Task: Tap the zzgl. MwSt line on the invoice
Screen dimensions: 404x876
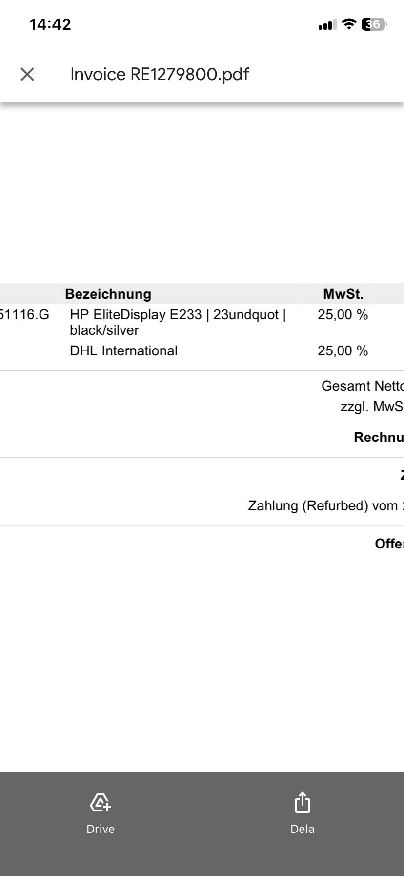Action: click(372, 406)
